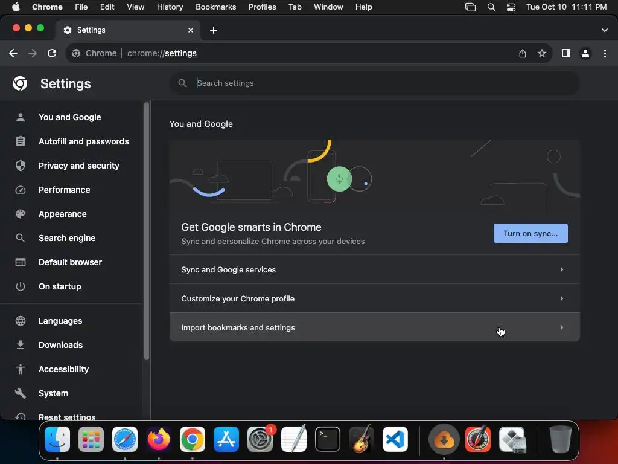Screen dimensions: 618x464
Task: Click the Search engine magnifier icon
Action: [x=20, y=238]
